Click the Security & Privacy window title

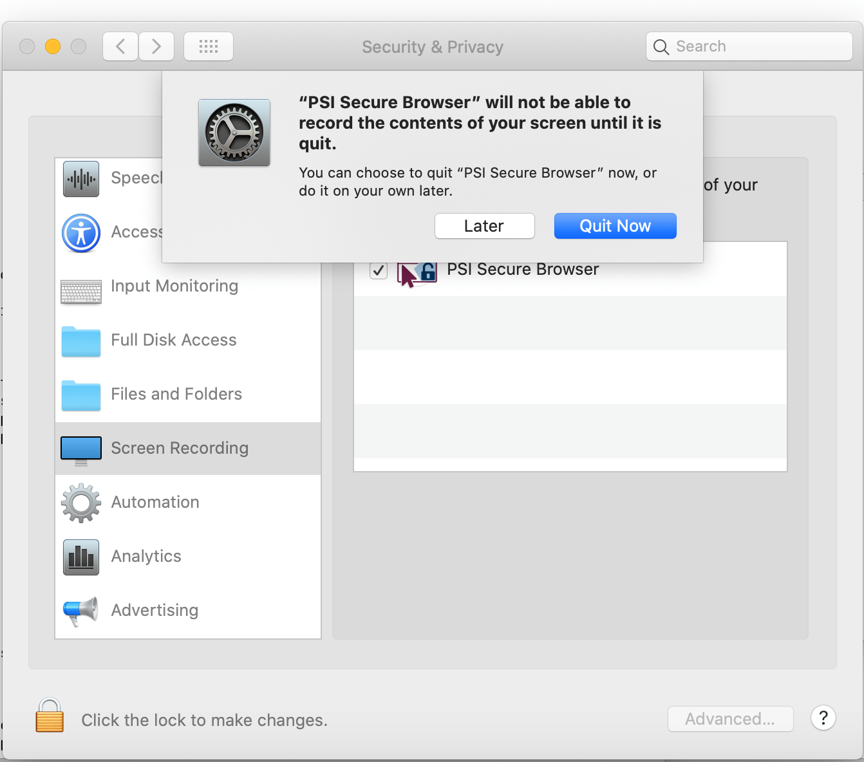pos(433,47)
